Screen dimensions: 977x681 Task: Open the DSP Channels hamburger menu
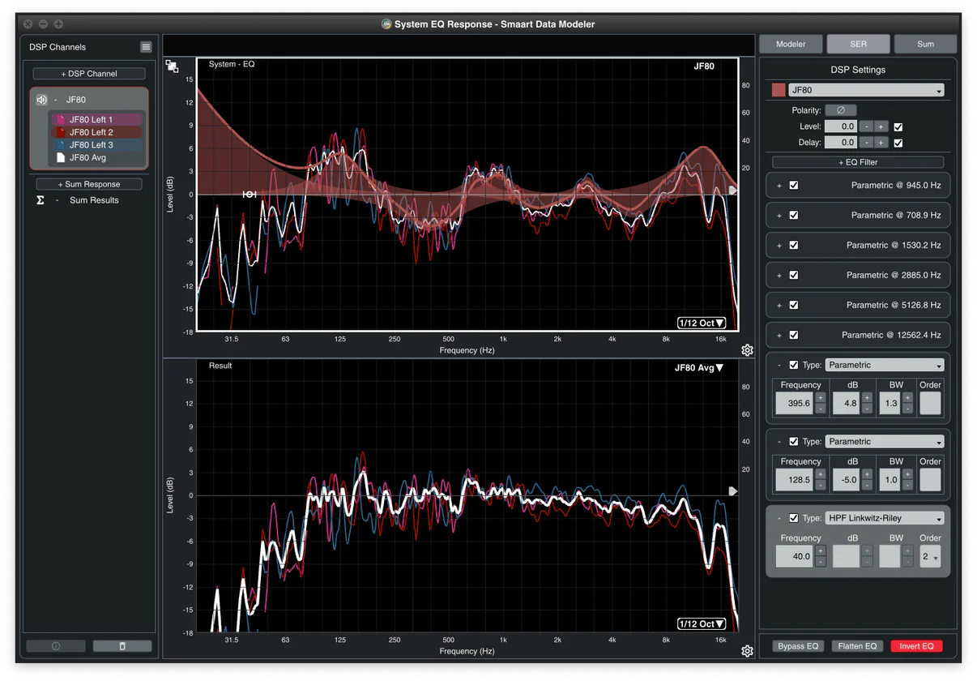(x=146, y=47)
